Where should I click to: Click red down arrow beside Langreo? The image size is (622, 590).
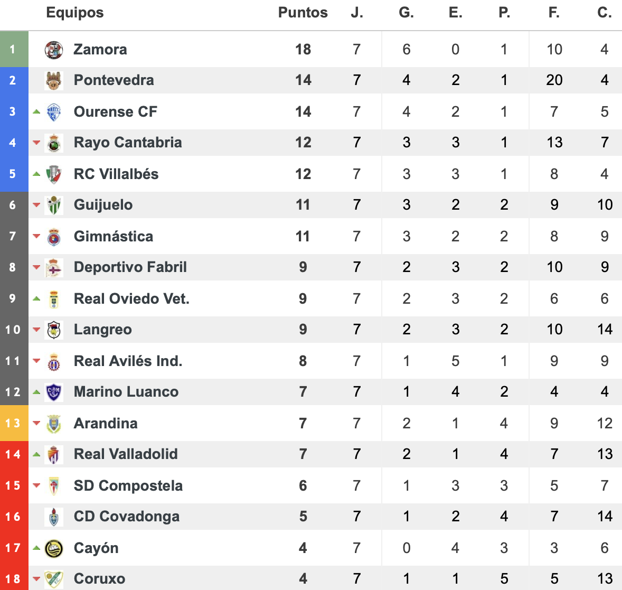[x=36, y=329]
